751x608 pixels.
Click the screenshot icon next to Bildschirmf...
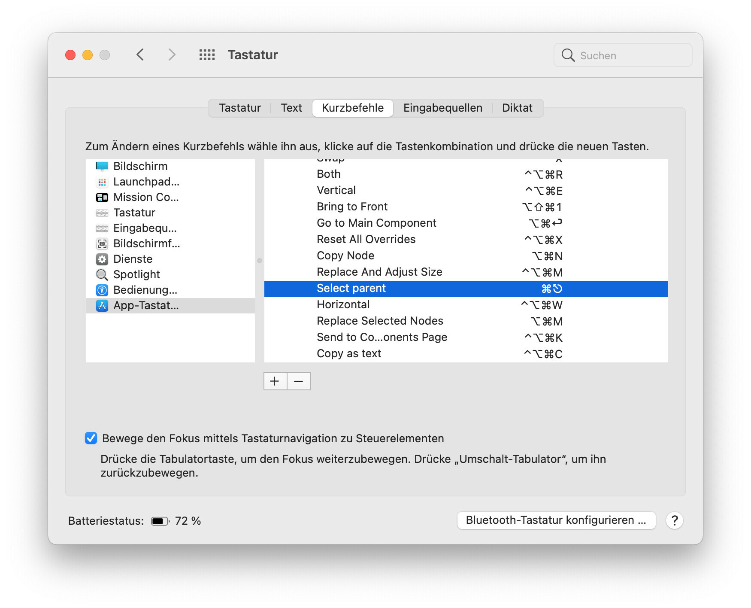pos(102,244)
